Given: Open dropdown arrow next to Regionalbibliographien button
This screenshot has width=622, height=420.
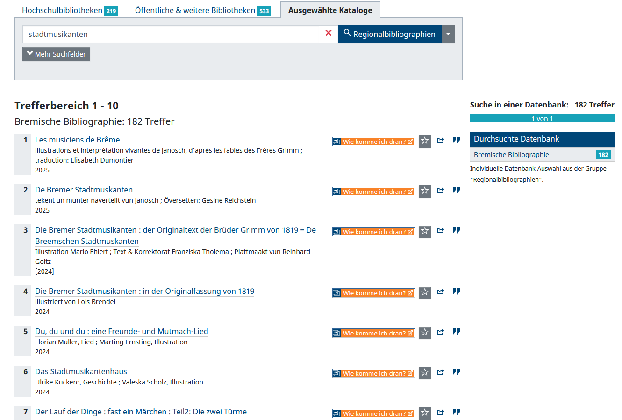Looking at the screenshot, I should click(x=448, y=34).
